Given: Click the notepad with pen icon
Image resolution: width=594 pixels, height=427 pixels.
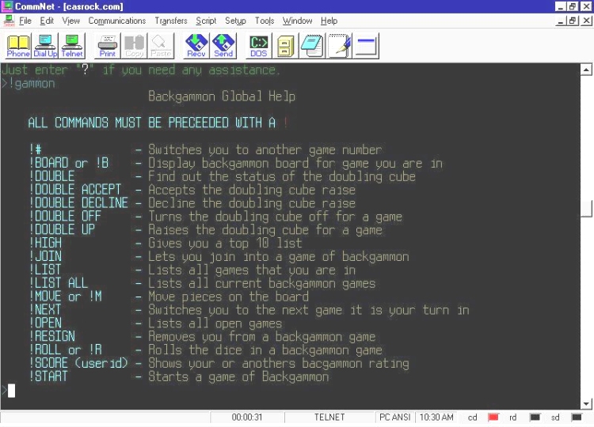Looking at the screenshot, I should [x=339, y=46].
